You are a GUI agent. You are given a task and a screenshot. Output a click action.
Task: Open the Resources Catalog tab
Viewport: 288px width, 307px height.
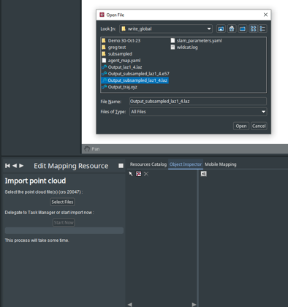tap(148, 164)
